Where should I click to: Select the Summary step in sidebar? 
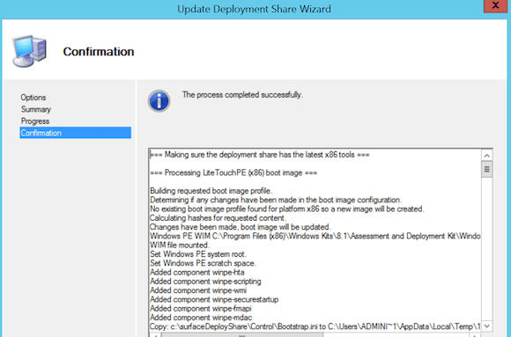point(36,109)
